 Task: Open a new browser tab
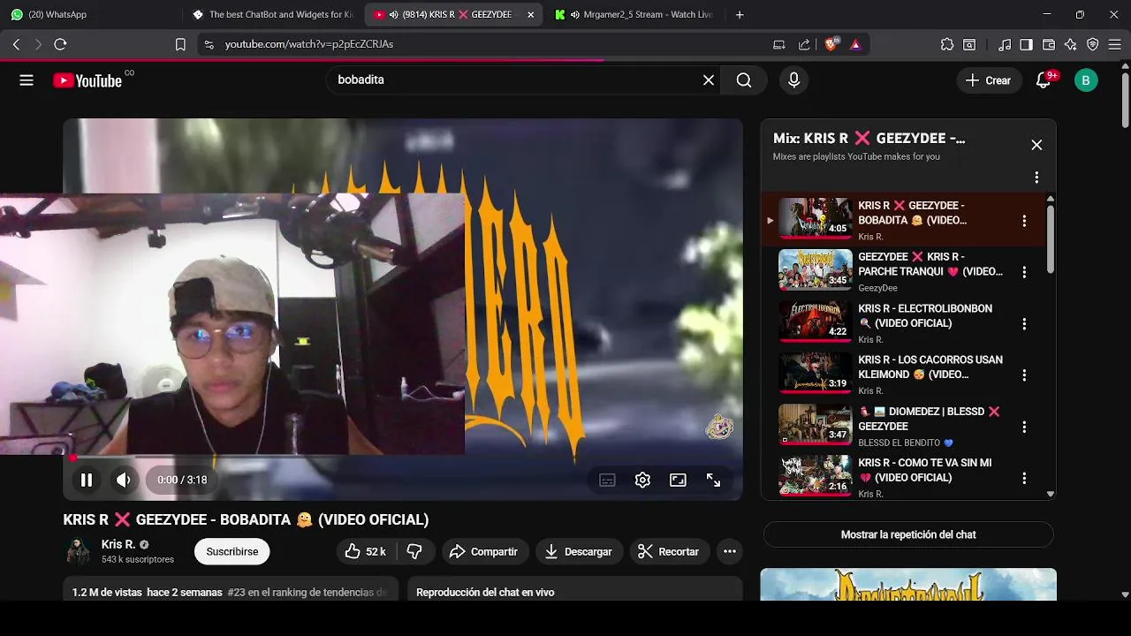coord(740,14)
